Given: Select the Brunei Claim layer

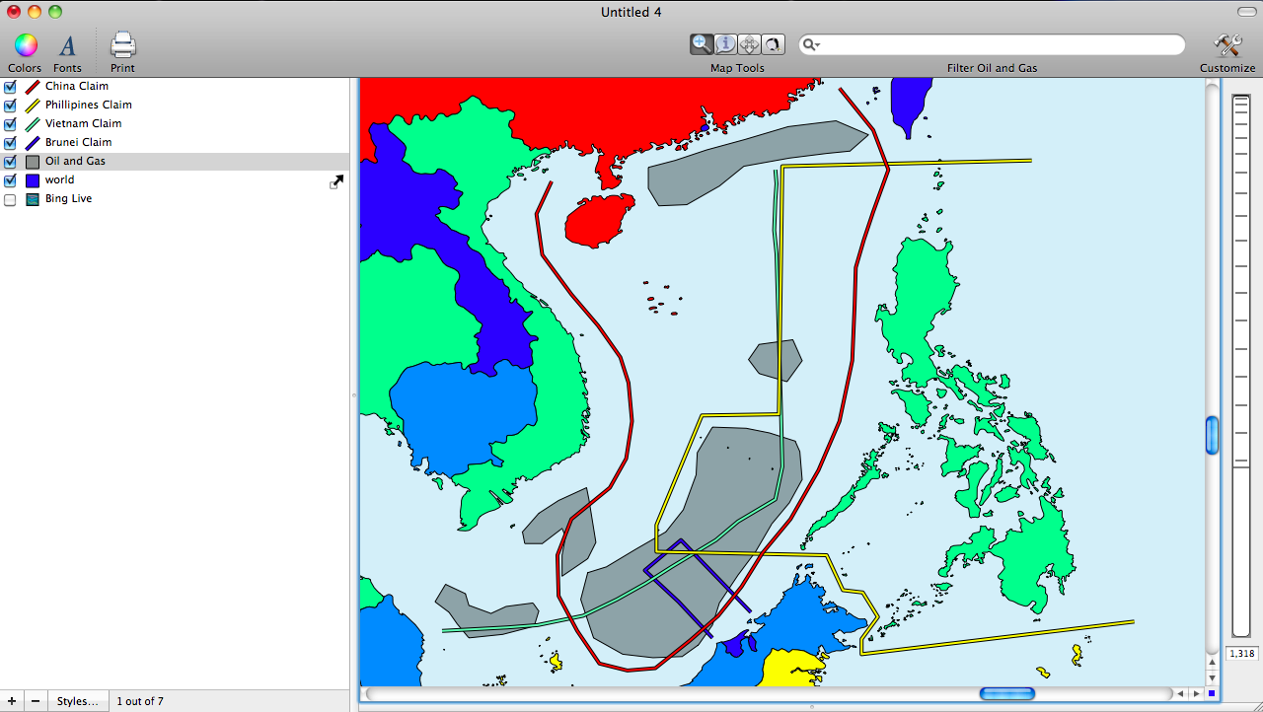Looking at the screenshot, I should pyautogui.click(x=78, y=143).
